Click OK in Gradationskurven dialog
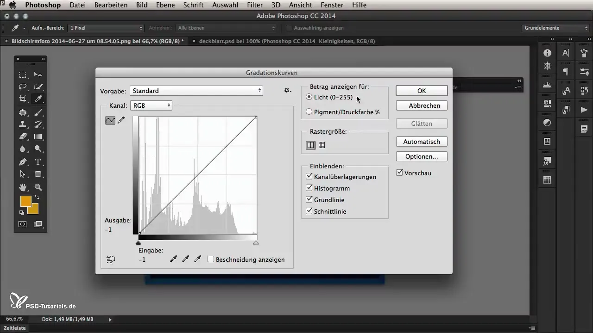The width and height of the screenshot is (593, 333). [422, 91]
